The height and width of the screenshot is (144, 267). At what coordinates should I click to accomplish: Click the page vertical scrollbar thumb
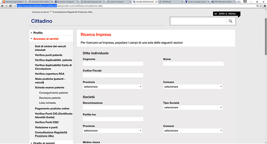(x=265, y=36)
